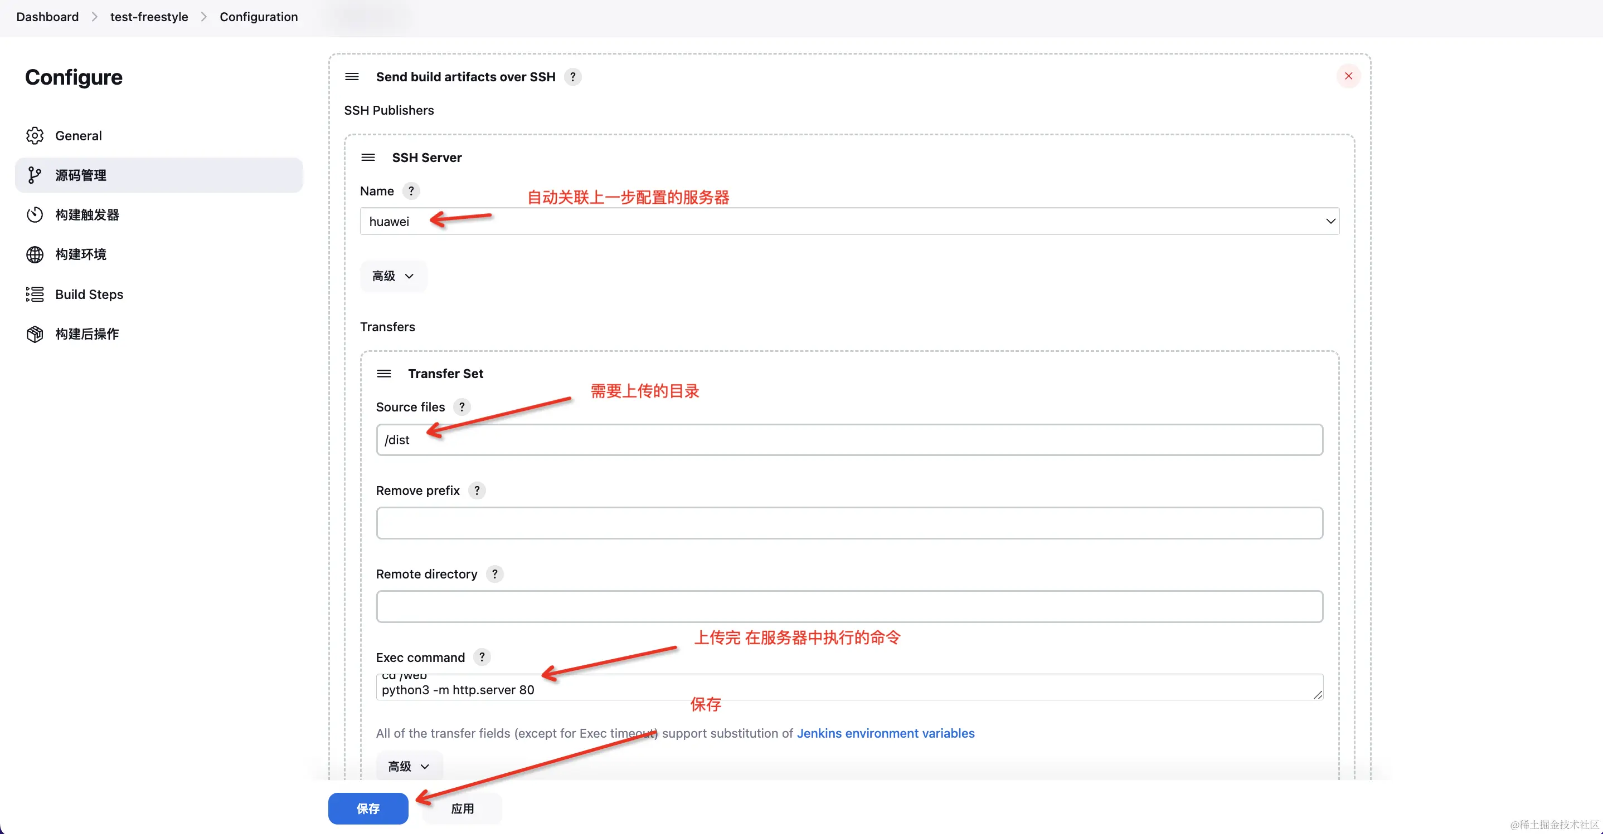Click the Transfer Set drag handle icon

click(x=384, y=374)
